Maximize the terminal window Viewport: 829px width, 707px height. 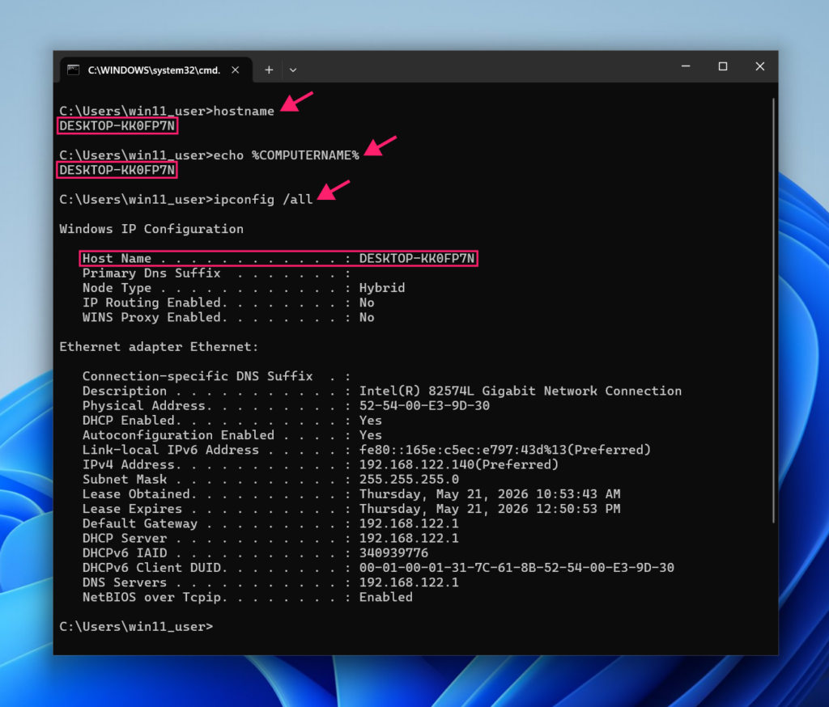(723, 66)
